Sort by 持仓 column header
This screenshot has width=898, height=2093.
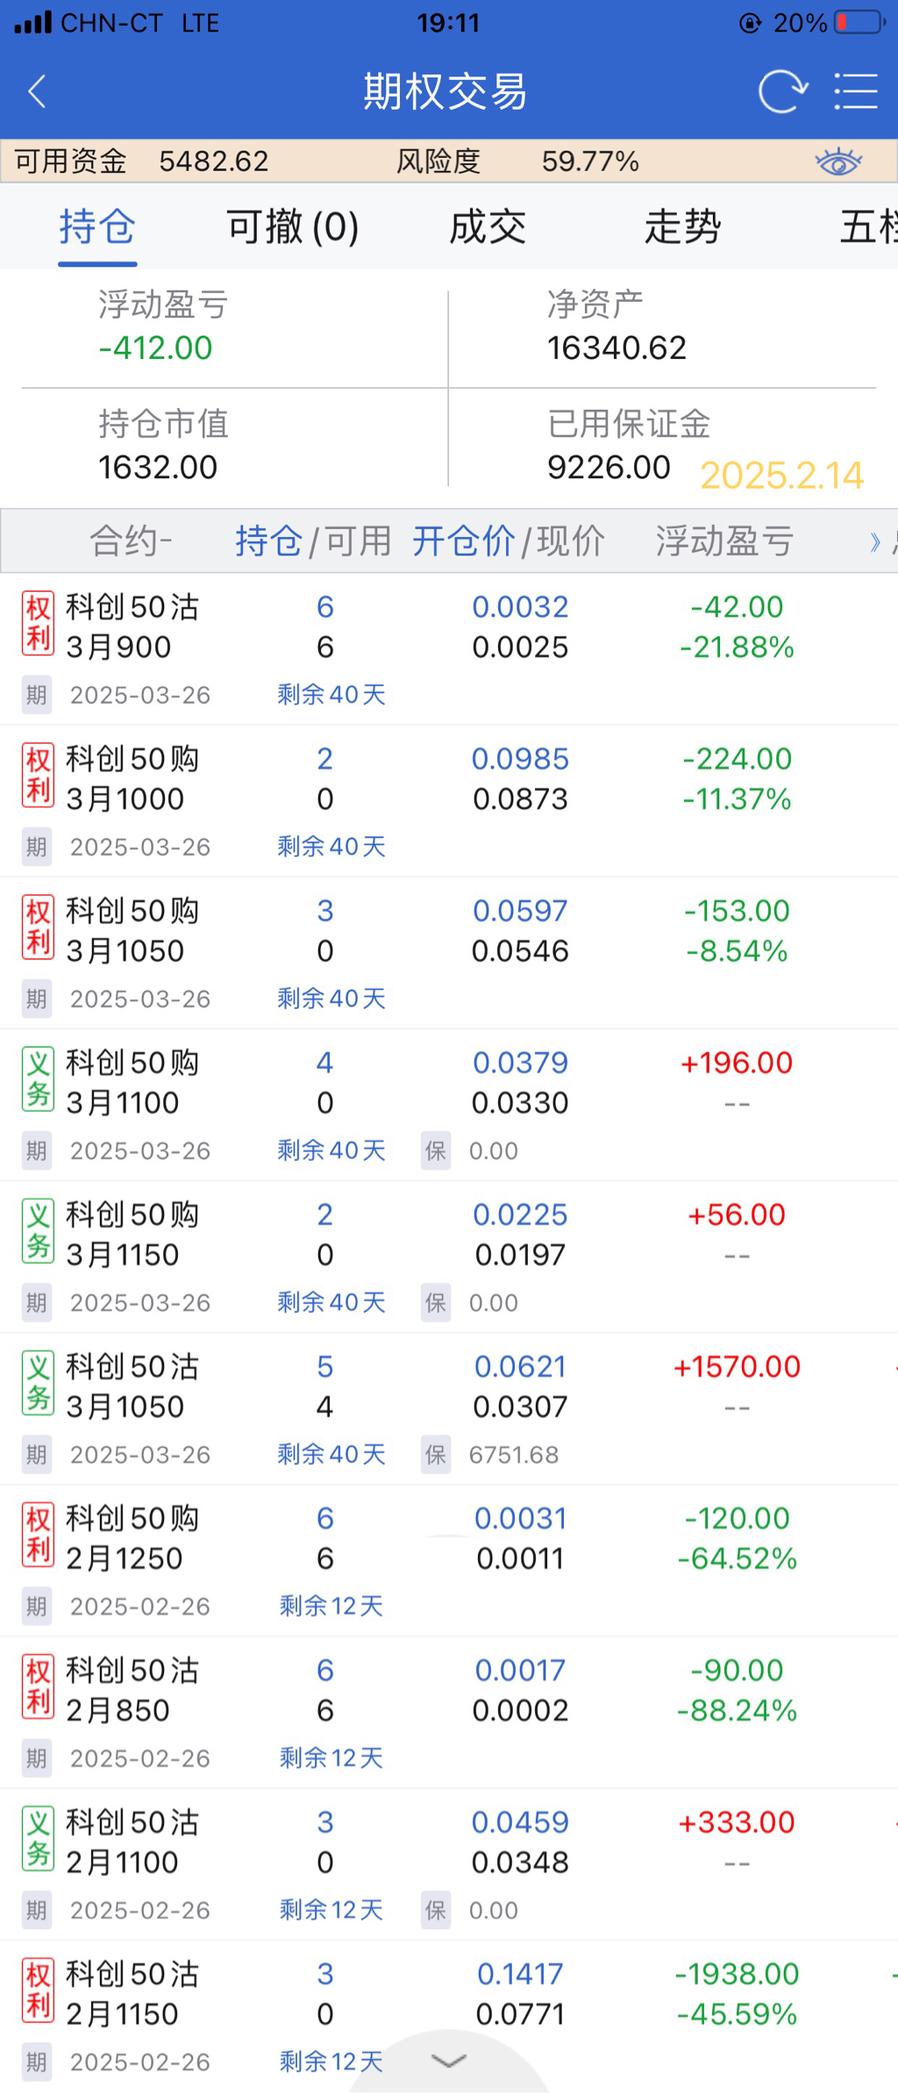point(268,541)
